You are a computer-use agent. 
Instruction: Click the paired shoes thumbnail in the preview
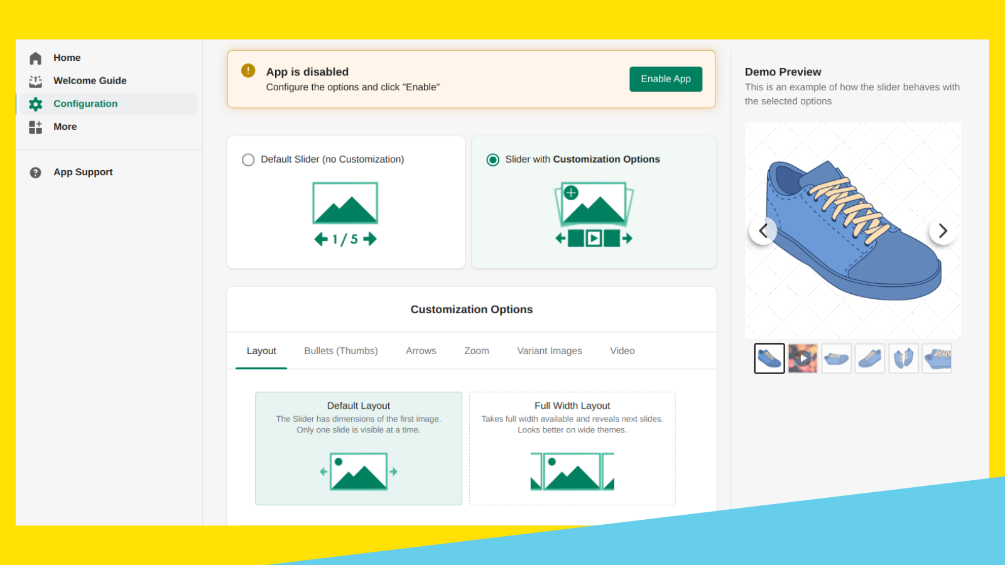pos(903,358)
